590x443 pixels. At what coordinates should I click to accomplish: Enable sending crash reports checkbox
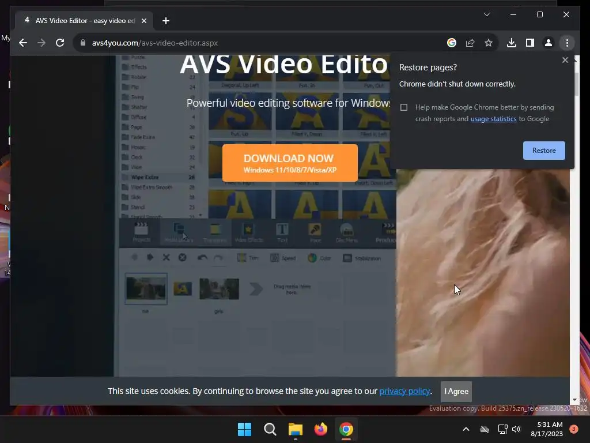click(404, 107)
